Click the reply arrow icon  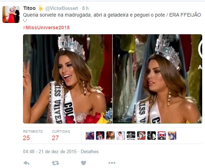point(27,163)
